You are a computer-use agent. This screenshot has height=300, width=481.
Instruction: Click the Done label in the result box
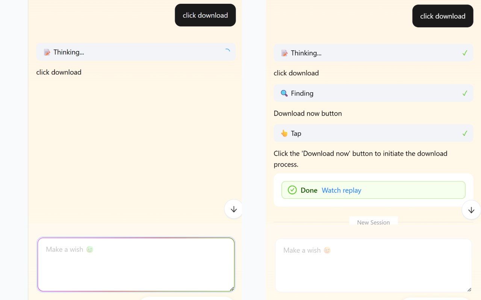309,190
